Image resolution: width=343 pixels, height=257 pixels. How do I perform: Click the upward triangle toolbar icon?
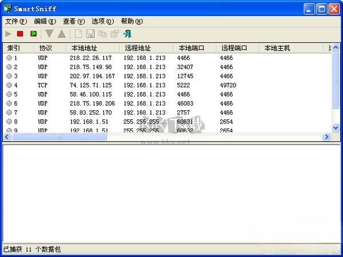click(62, 34)
